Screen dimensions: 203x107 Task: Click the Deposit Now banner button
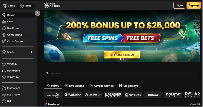coord(122,55)
